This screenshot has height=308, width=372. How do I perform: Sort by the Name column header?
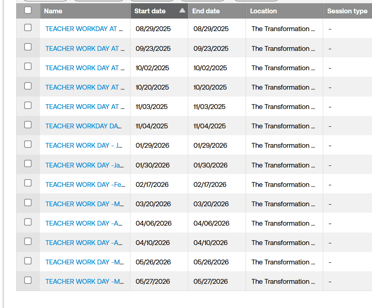[53, 11]
